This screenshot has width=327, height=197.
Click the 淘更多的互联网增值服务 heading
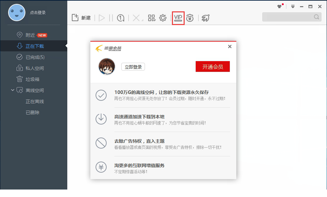139,165
